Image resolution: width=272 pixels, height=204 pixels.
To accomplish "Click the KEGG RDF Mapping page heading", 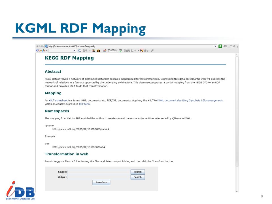I will point(69,58).
